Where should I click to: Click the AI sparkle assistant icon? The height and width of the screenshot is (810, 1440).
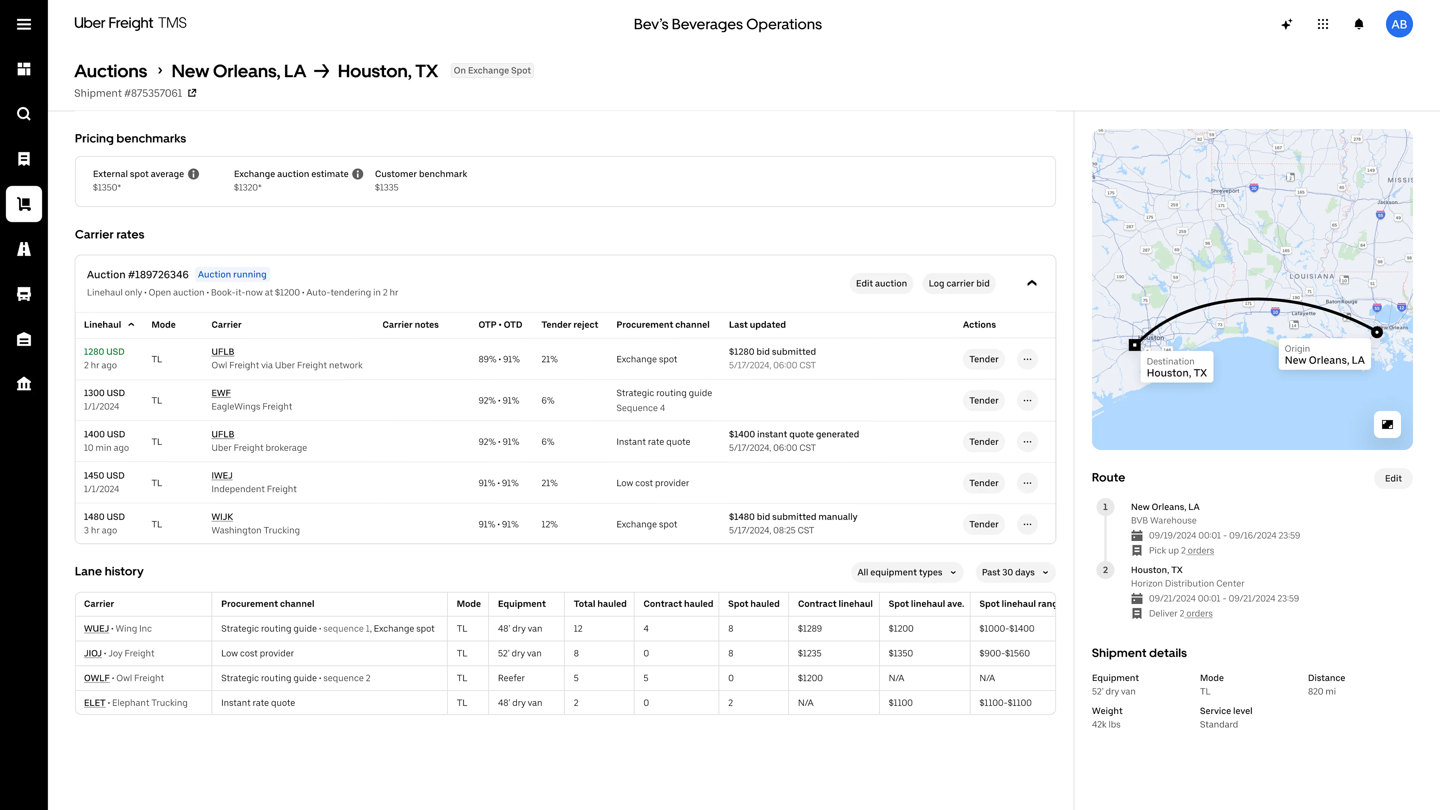click(x=1287, y=24)
